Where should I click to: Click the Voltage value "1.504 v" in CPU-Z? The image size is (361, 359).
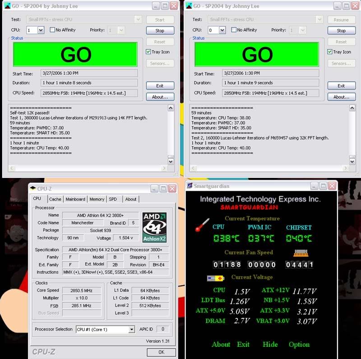coord(126,238)
